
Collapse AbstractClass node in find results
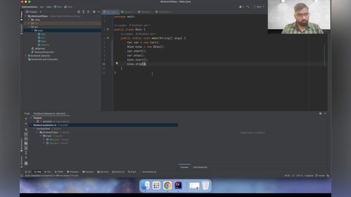[x=37, y=132]
